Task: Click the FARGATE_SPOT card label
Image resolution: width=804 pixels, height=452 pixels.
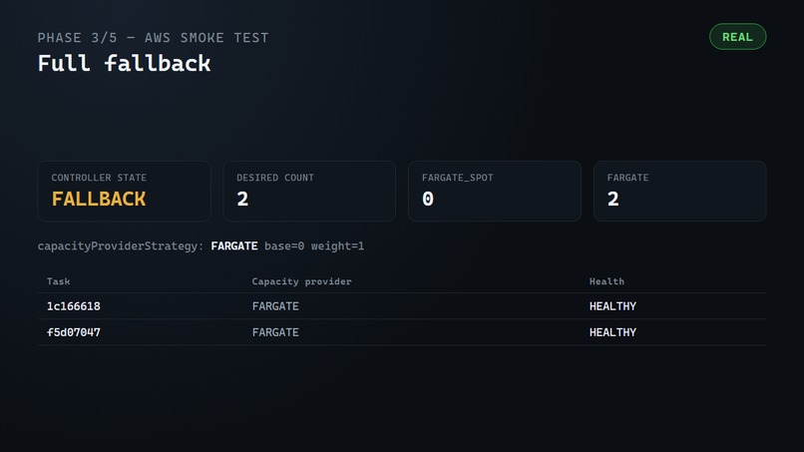Action: tap(458, 178)
